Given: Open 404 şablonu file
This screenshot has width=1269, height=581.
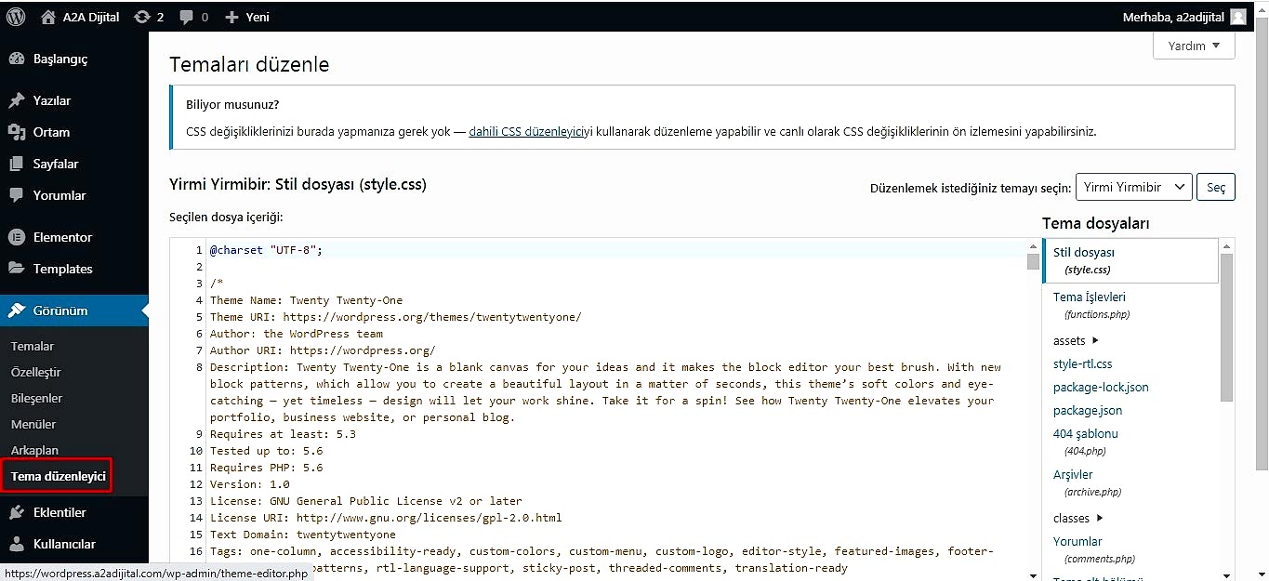Looking at the screenshot, I should point(1086,442).
